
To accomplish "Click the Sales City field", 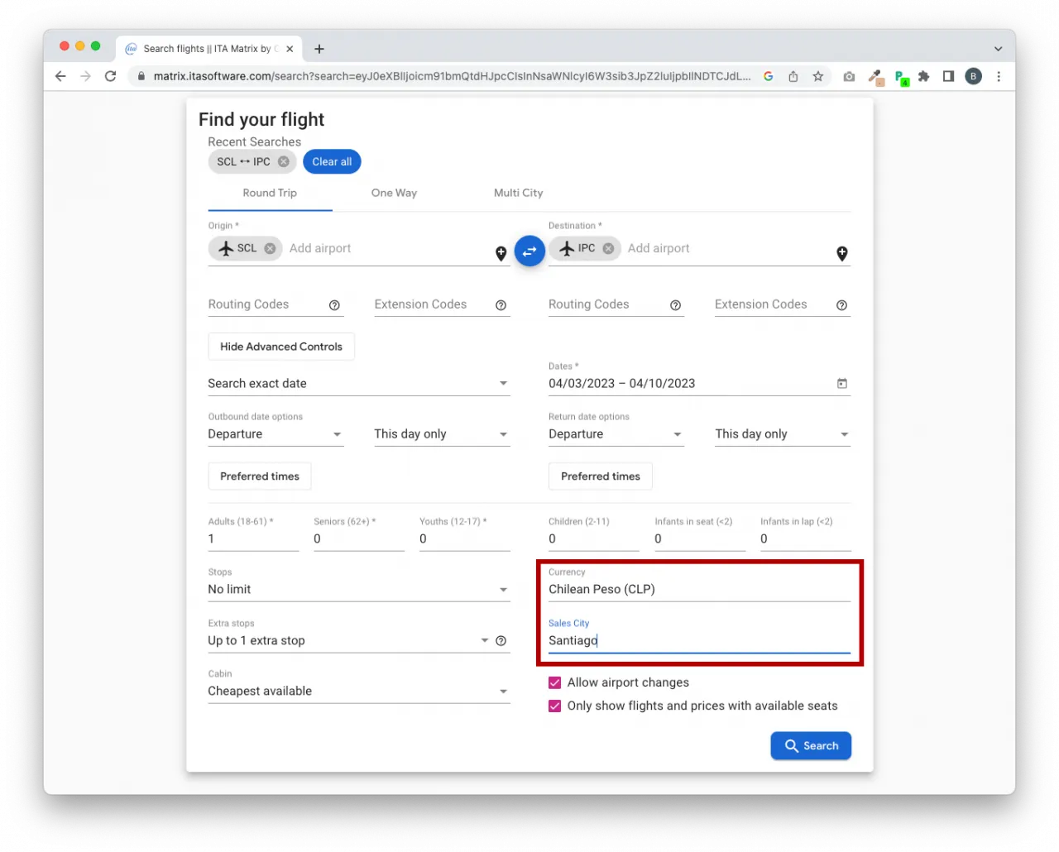I will [x=699, y=641].
